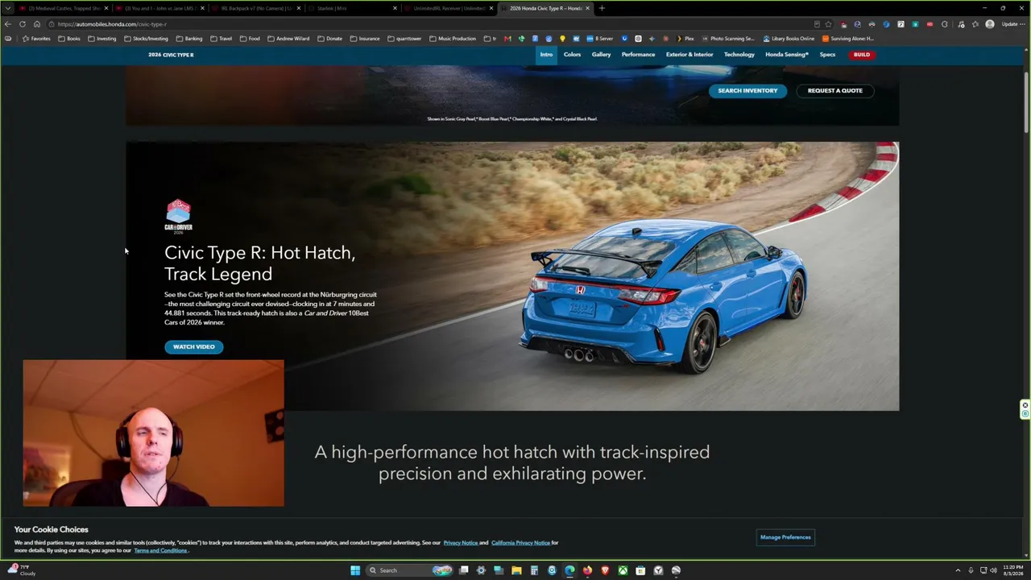Open the Investing bookmarks folder
This screenshot has height=580, width=1031.
click(x=102, y=39)
